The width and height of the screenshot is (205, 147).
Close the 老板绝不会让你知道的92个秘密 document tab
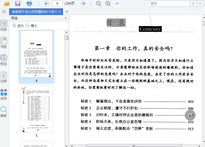click(x=60, y=12)
